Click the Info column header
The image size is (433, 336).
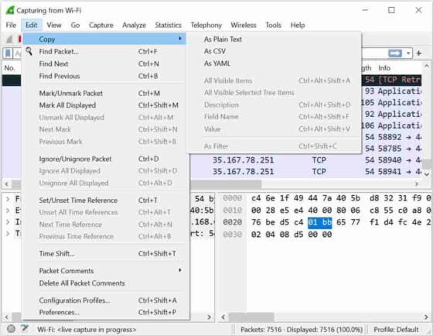click(x=384, y=68)
